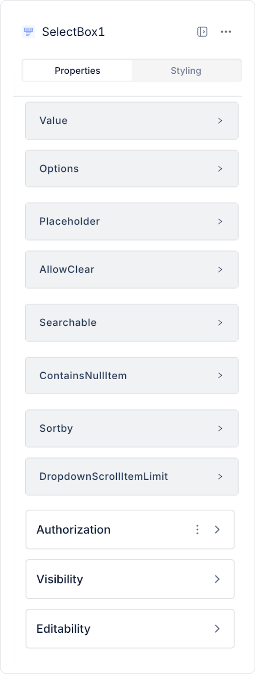Switch to the Styling tab
255x674 pixels.
coord(186,71)
